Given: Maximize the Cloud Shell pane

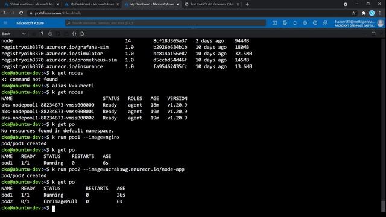Looking at the screenshot, I should (374, 34).
